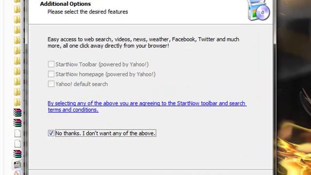311x175 pixels.
Task: Enable the StartNow Toolbar checkbox
Action: 51,64
